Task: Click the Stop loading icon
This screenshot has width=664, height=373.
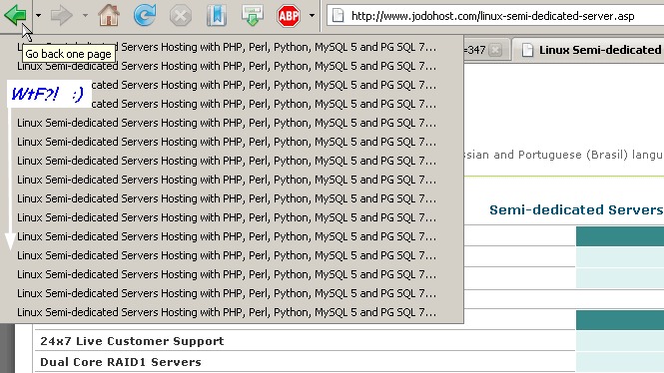Action: (x=181, y=16)
